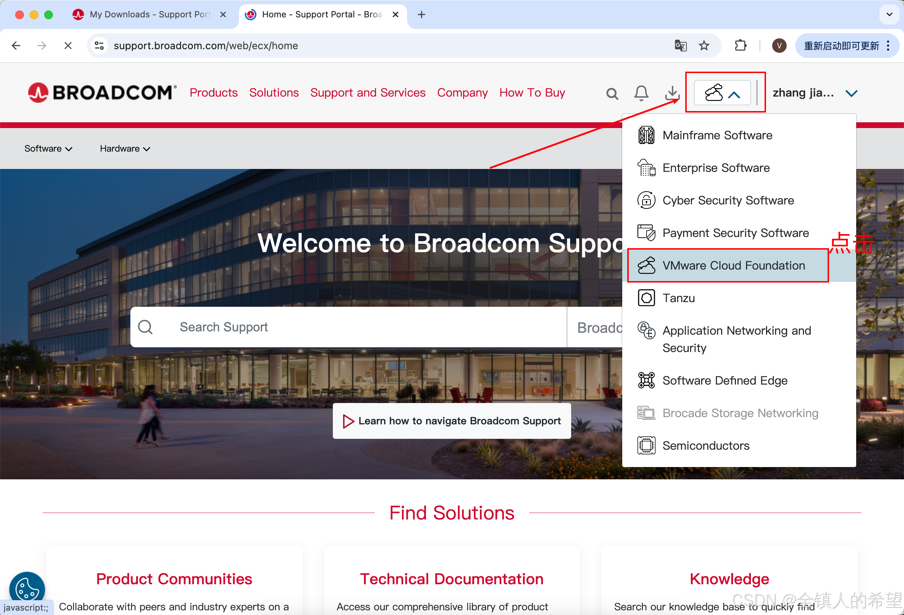This screenshot has width=904, height=615.
Task: Choose Semiconductors
Action: pos(739,446)
